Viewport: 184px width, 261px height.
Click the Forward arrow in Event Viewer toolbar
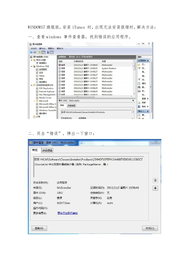pyautogui.click(x=35, y=52)
